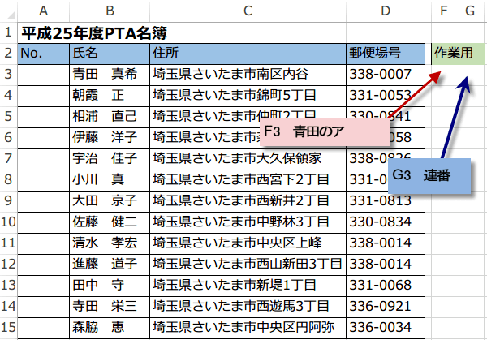Select row 12 header

8,265
